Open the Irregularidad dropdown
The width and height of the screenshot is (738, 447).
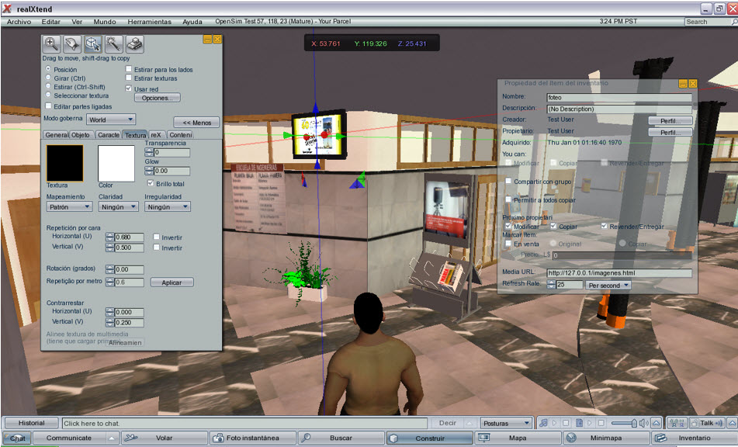[167, 206]
